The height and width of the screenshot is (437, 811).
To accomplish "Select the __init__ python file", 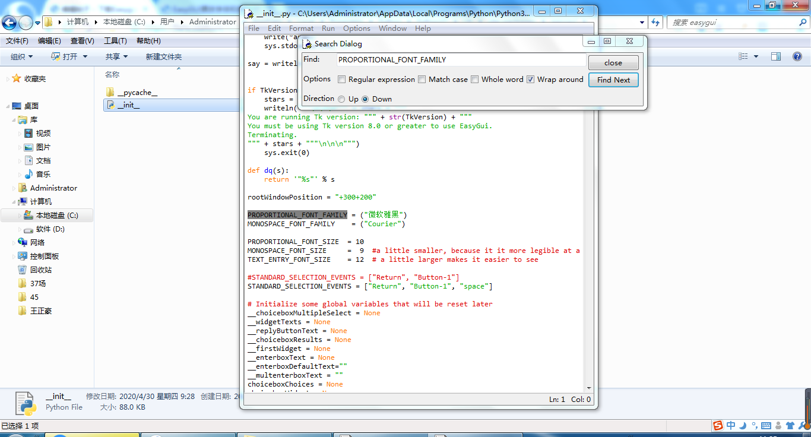I will (123, 105).
